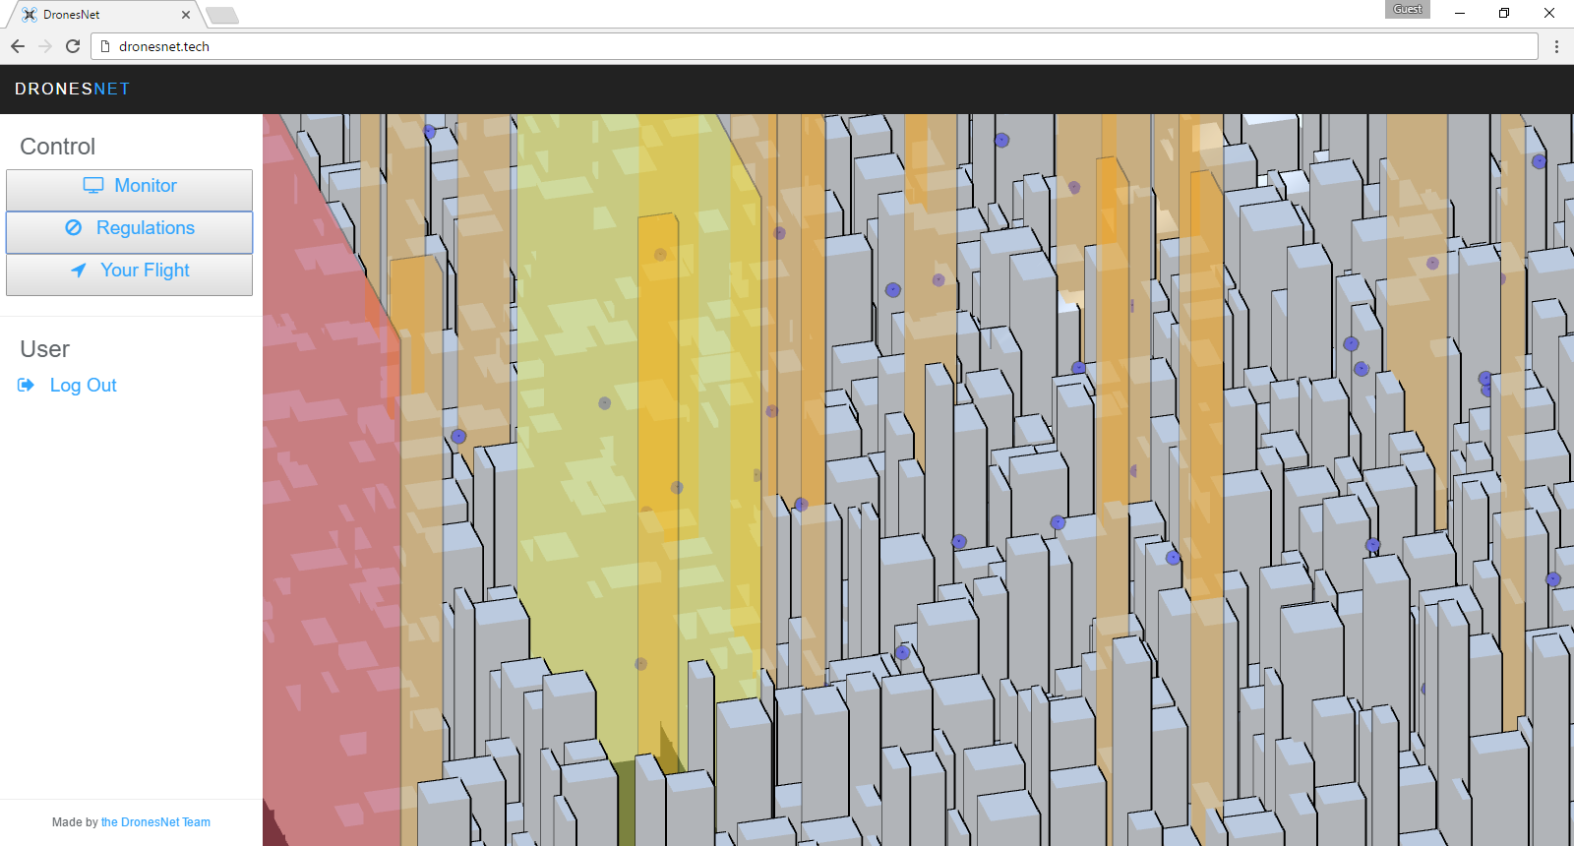Click the Guest profile badge
The width and height of the screenshot is (1574, 846).
point(1408,9)
